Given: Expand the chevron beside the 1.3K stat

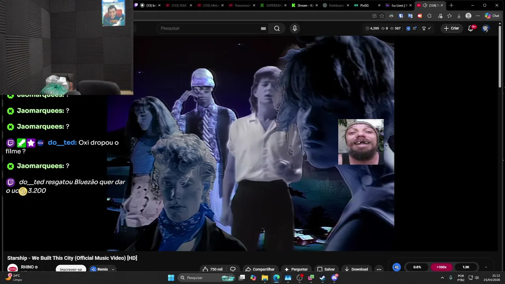Looking at the screenshot, I should [486, 267].
